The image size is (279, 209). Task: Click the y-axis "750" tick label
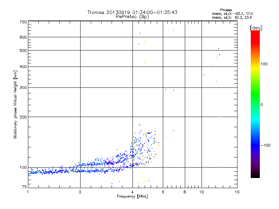click(x=23, y=22)
